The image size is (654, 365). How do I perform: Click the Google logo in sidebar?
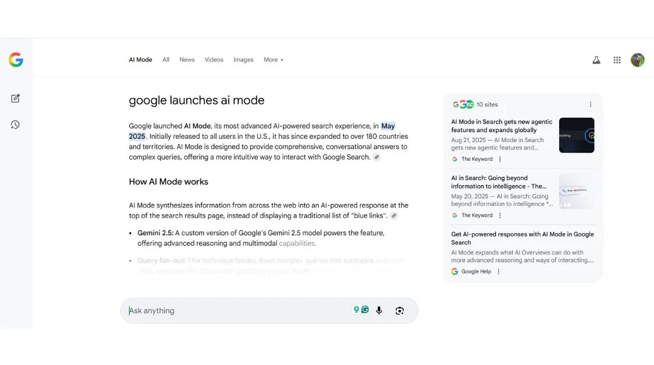point(16,60)
